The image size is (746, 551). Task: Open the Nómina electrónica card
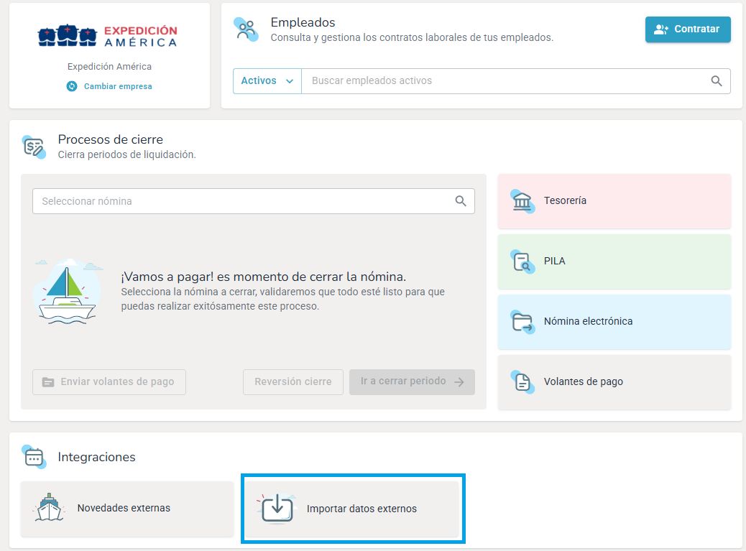pos(614,322)
